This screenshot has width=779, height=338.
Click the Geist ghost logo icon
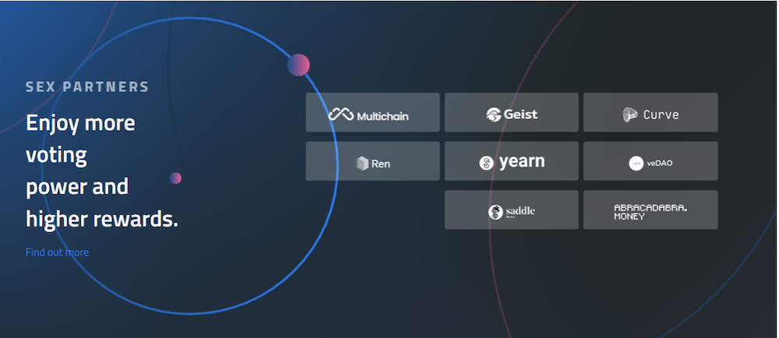coord(493,114)
